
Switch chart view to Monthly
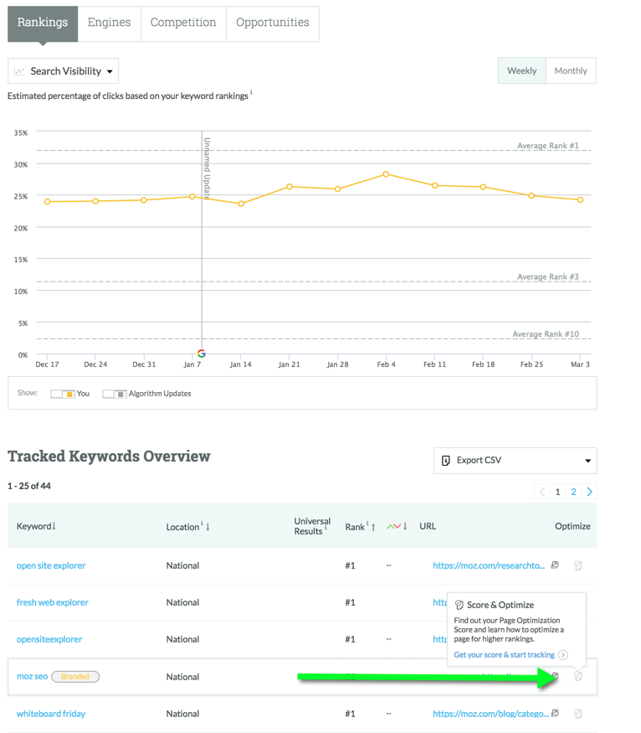[x=571, y=71]
